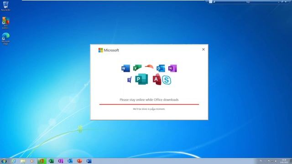Select the AVG antivirus desktop shortcut

coord(5,23)
